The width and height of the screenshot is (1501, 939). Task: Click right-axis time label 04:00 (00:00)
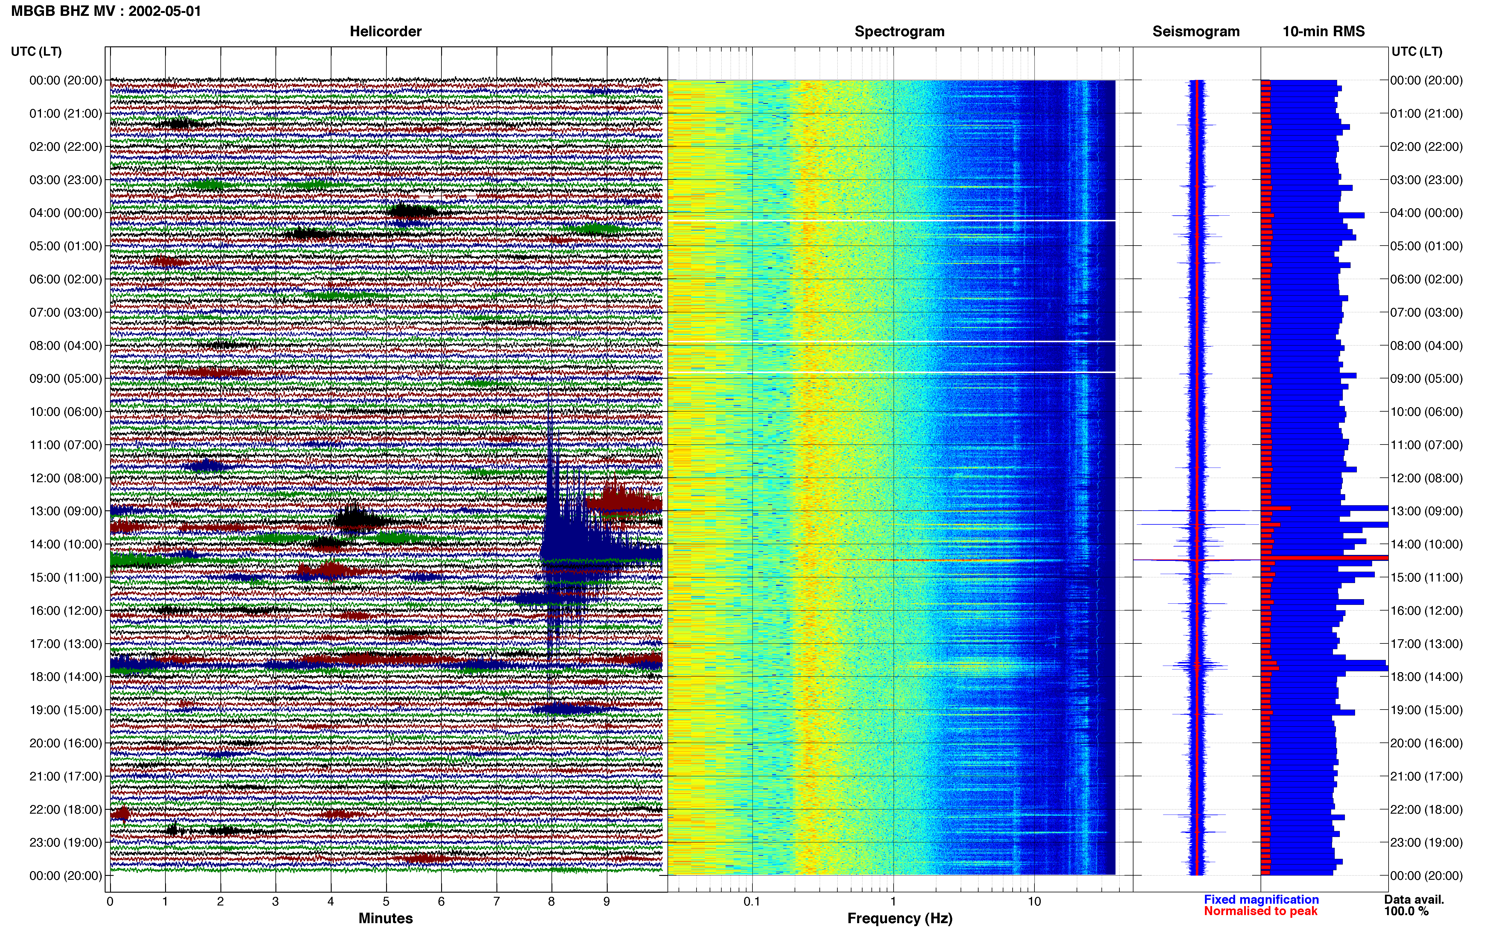coord(1427,213)
